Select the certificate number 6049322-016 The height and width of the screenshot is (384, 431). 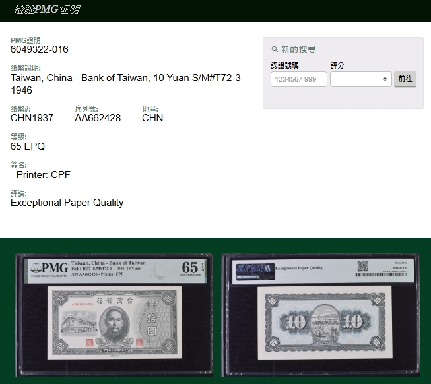click(40, 49)
